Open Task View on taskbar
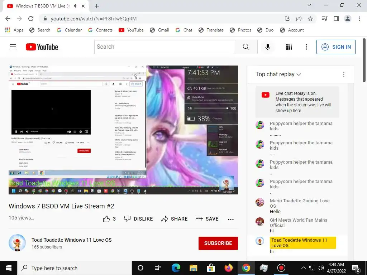 (x=158, y=268)
